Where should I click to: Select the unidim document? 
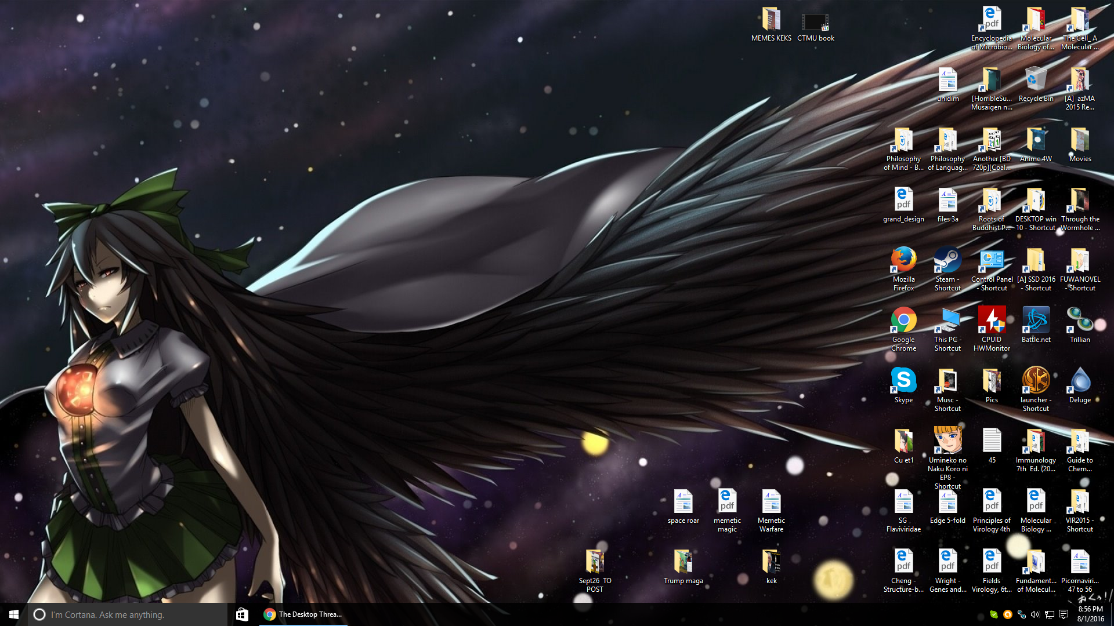coord(947,85)
